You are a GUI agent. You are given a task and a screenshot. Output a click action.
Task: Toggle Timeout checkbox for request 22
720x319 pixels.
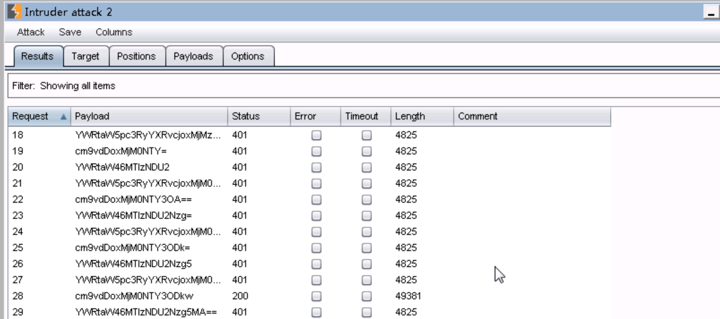(x=367, y=200)
